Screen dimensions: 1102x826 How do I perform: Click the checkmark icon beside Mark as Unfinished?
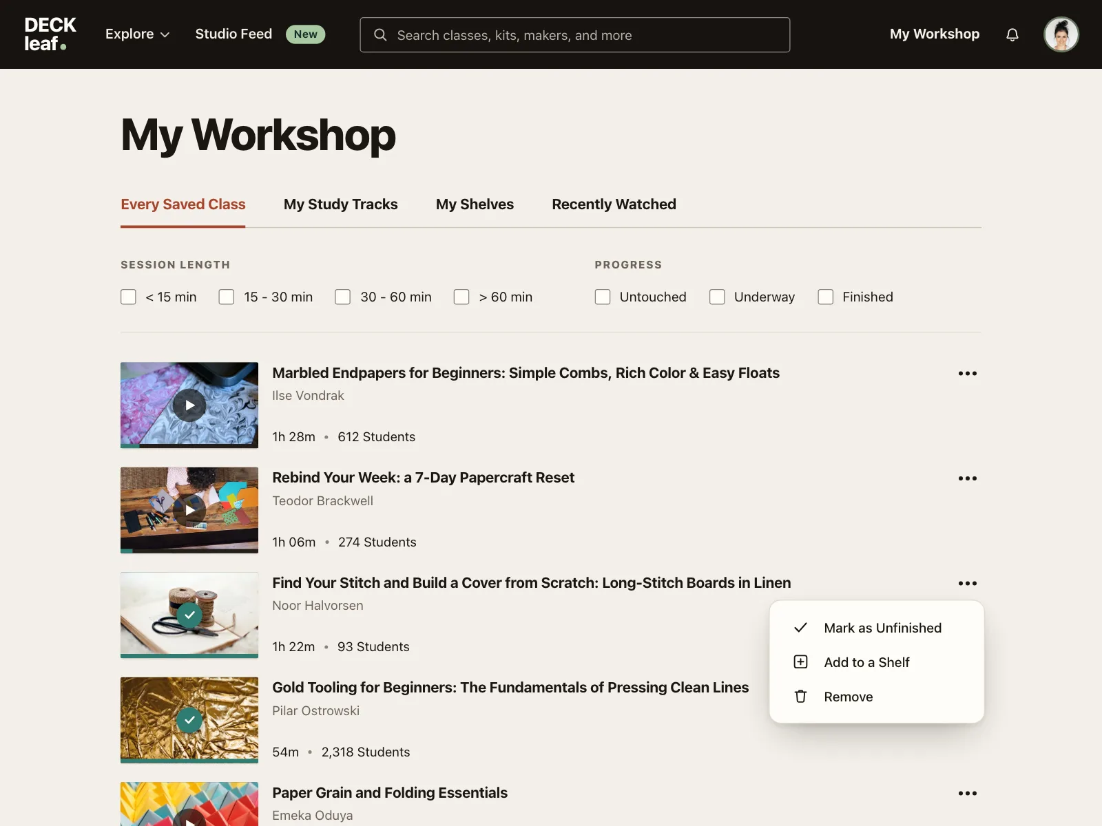[800, 628]
